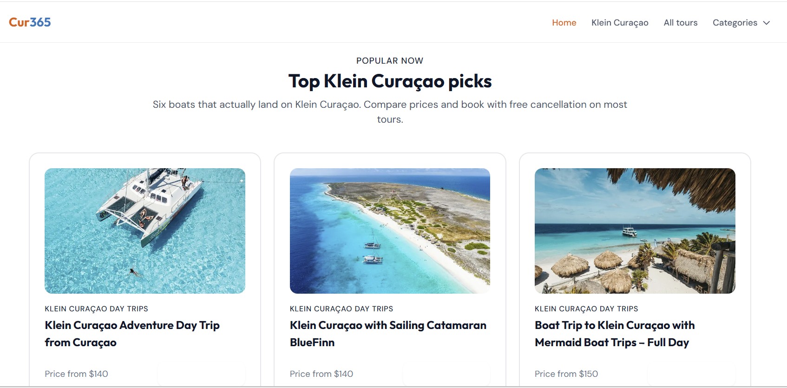Click Price from $140 on BlueFinn card
The width and height of the screenshot is (787, 388).
[x=321, y=374]
